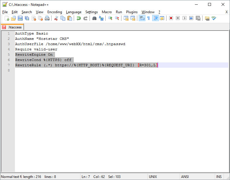The height and width of the screenshot is (180, 230).
Task: Click the Playback macro icon
Action: tap(184, 18)
